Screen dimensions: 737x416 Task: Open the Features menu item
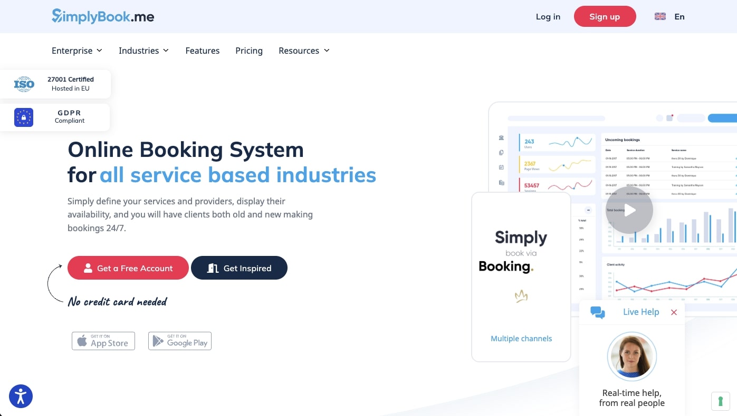tap(203, 51)
